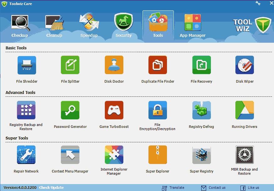This screenshot has width=274, height=191.
Task: Open the Password Generator icon
Action: (70, 110)
